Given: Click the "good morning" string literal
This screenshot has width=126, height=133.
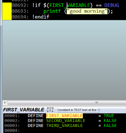Looking at the screenshot, I should point(87,11).
